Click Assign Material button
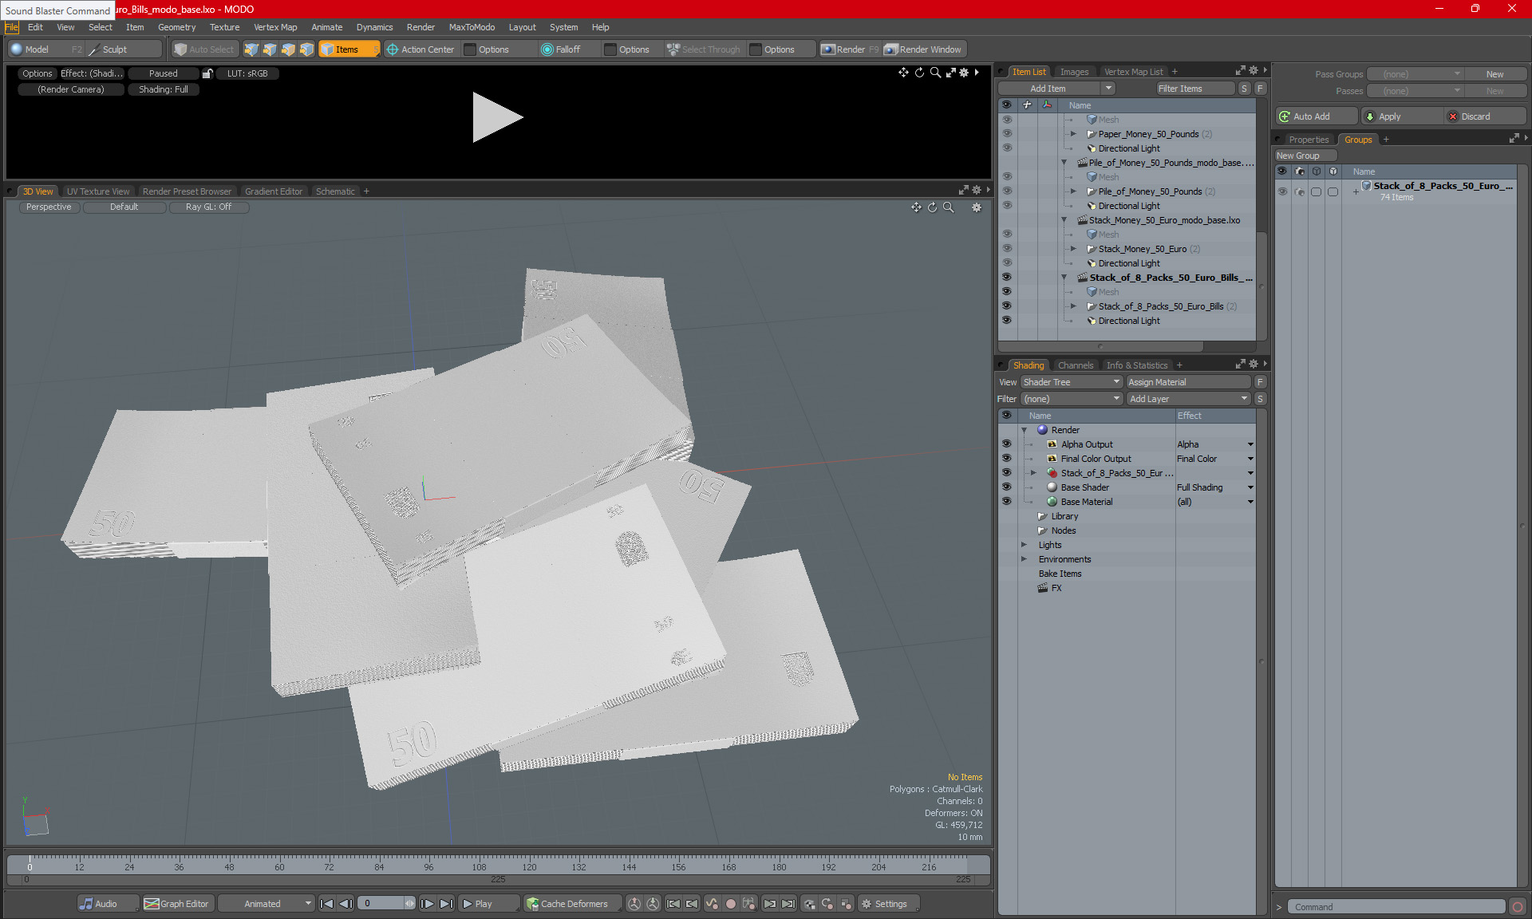 click(x=1188, y=382)
